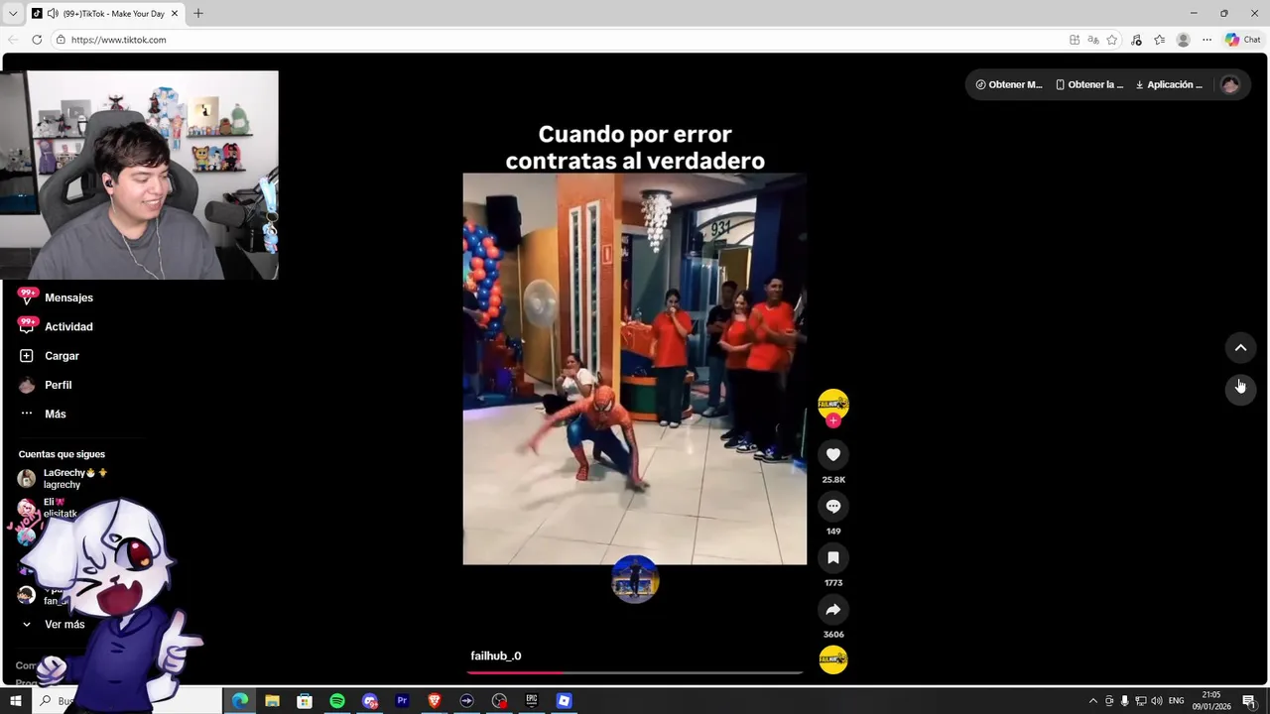
Task: Open the Edge profile icon
Action: [1183, 40]
